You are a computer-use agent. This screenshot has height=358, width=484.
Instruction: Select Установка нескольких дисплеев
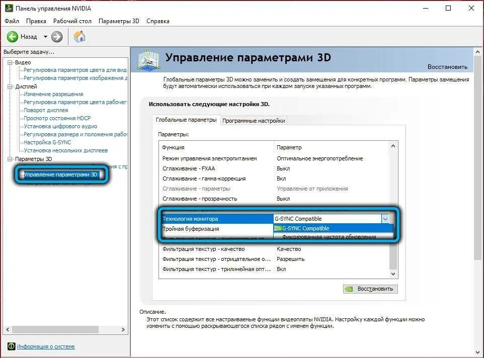point(66,150)
